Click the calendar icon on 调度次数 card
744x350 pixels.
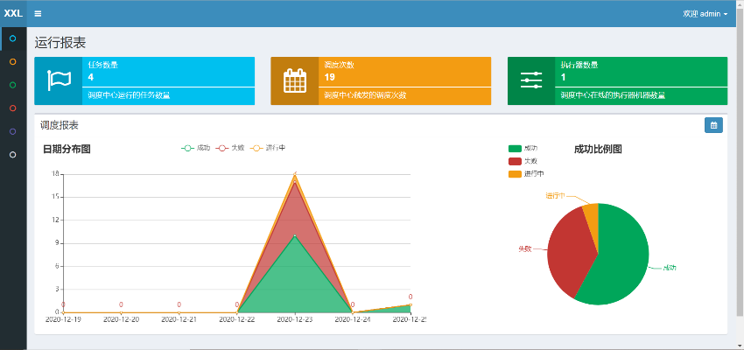click(295, 80)
